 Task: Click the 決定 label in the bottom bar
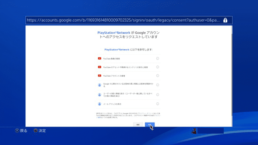[x=42, y=131]
